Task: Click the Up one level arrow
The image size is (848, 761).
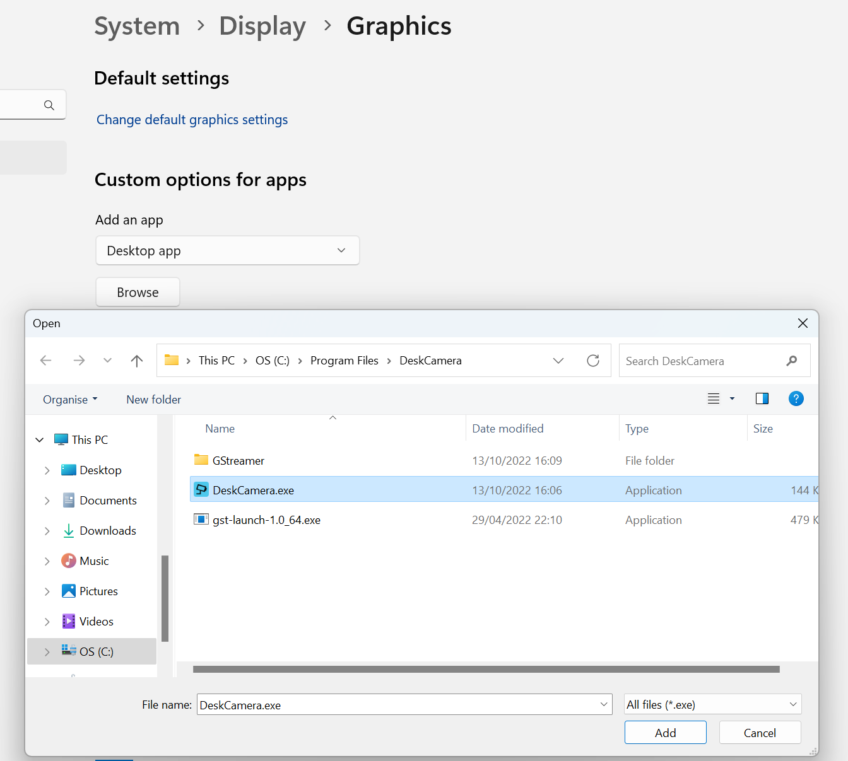Action: pos(137,361)
